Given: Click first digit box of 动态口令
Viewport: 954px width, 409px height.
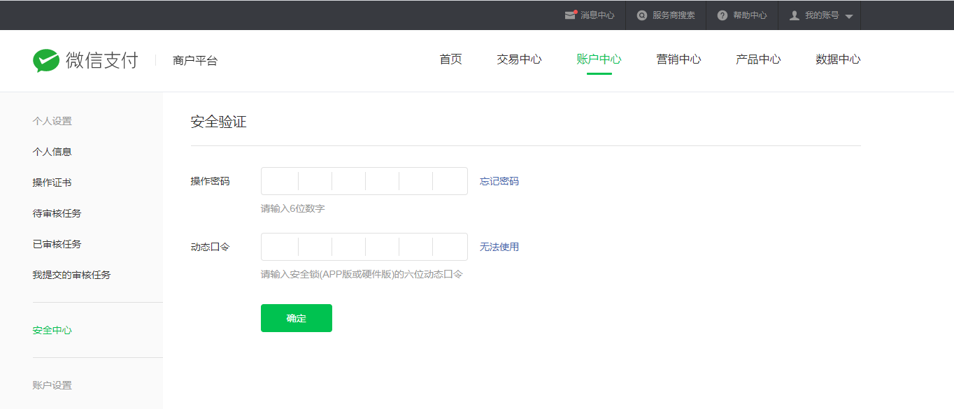Looking at the screenshot, I should tap(280, 247).
